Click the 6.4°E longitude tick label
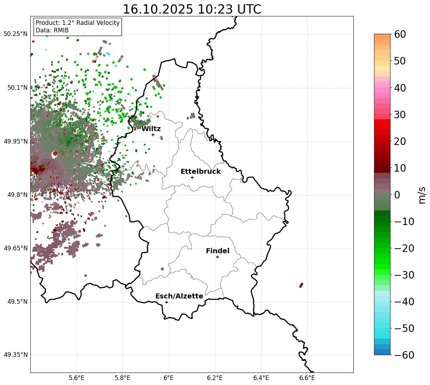 click(261, 378)
